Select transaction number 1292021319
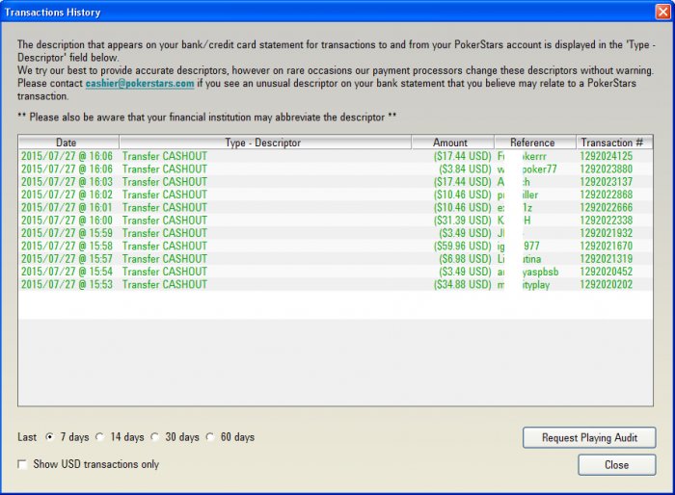This screenshot has width=675, height=495. pyautogui.click(x=607, y=259)
